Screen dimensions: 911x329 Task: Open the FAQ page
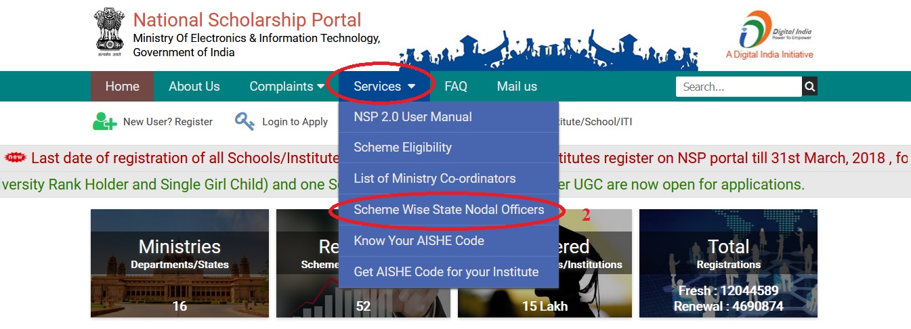456,86
